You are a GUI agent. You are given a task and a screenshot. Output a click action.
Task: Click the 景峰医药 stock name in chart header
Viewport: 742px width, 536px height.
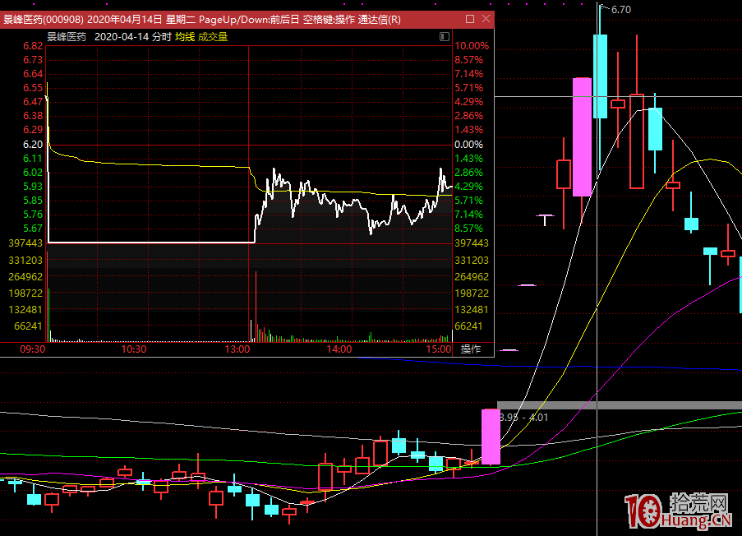click(67, 37)
